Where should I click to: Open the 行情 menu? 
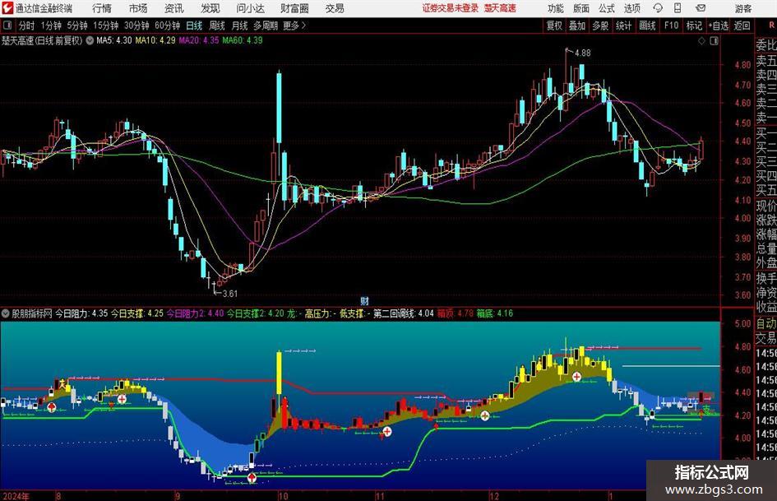pyautogui.click(x=102, y=8)
